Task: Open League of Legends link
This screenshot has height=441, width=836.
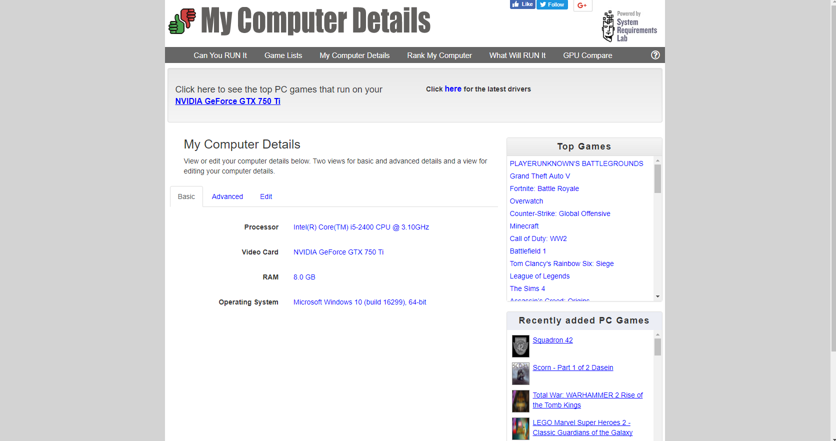Action: pyautogui.click(x=539, y=276)
